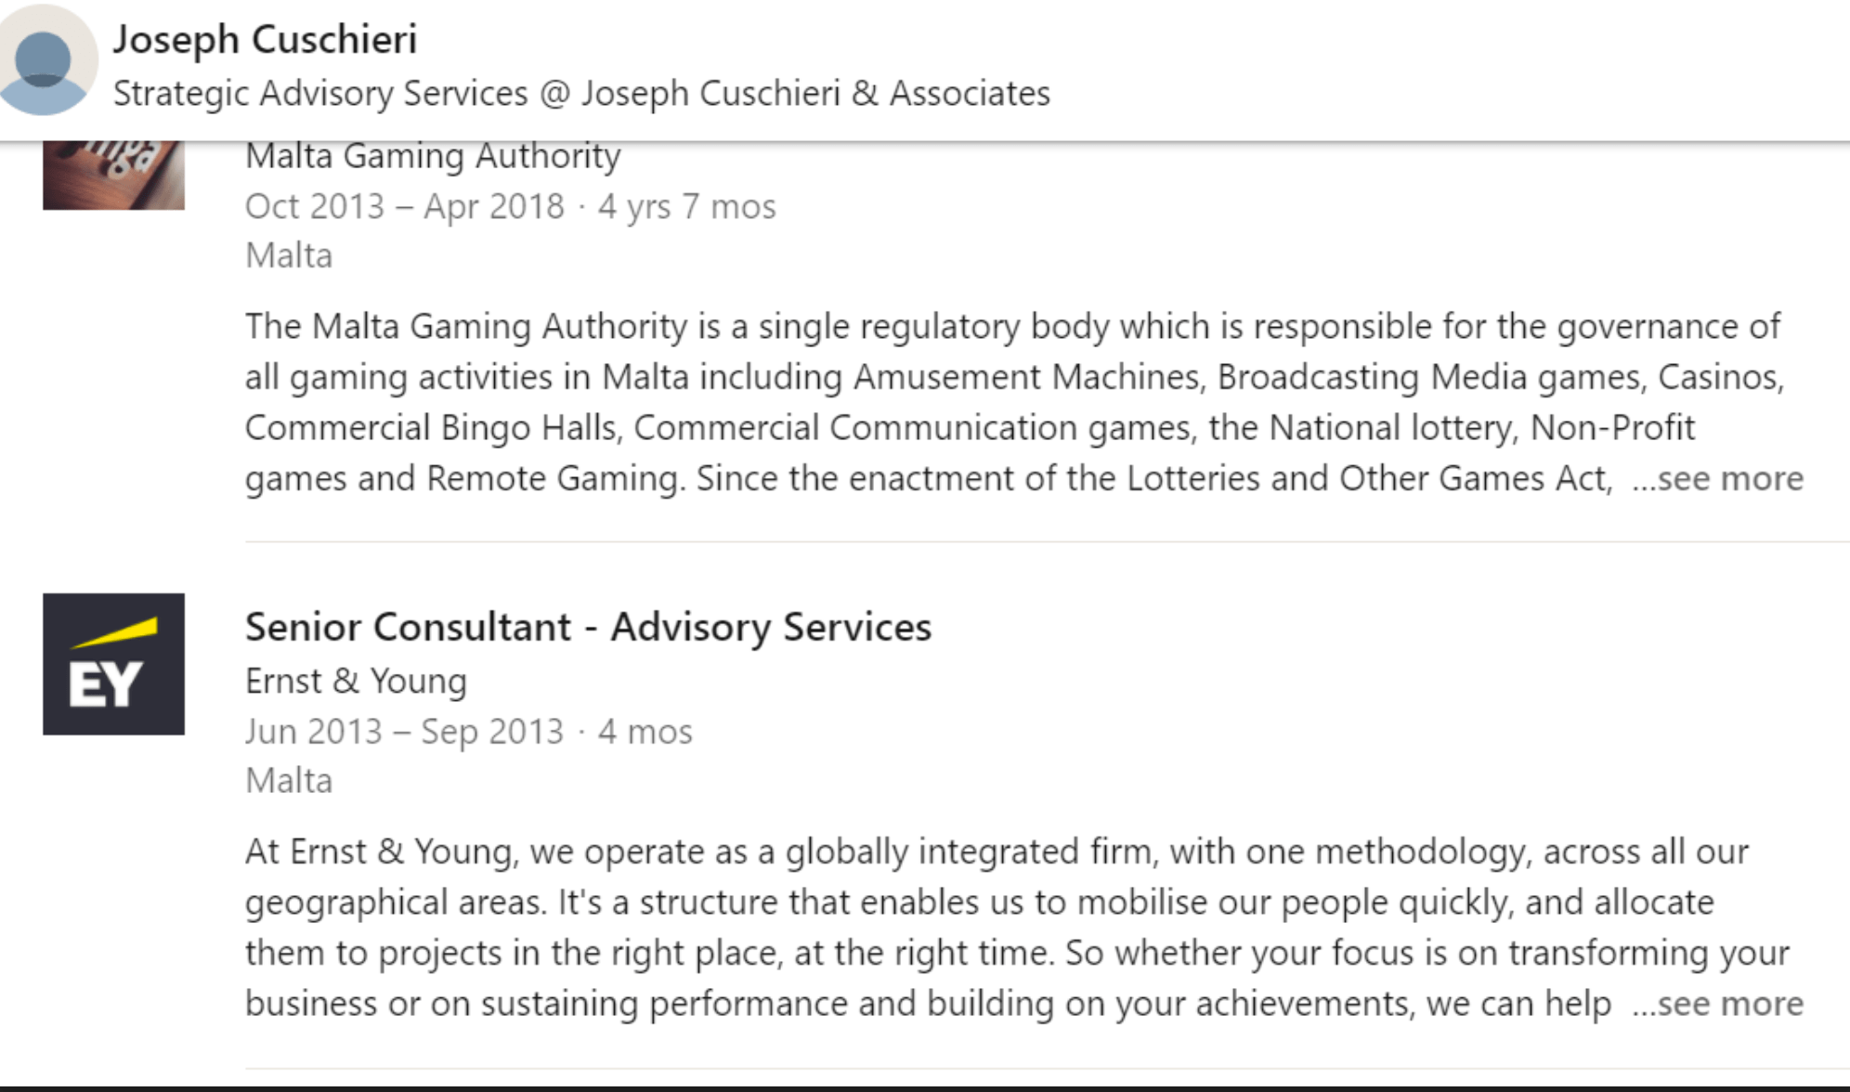This screenshot has height=1092, width=1850.
Task: Open the Senior Consultant - Advisory Services title
Action: [588, 628]
